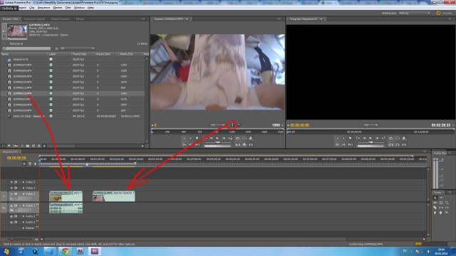The width and height of the screenshot is (456, 256).
Task: Click Play in the Program monitor
Action: 370,139
